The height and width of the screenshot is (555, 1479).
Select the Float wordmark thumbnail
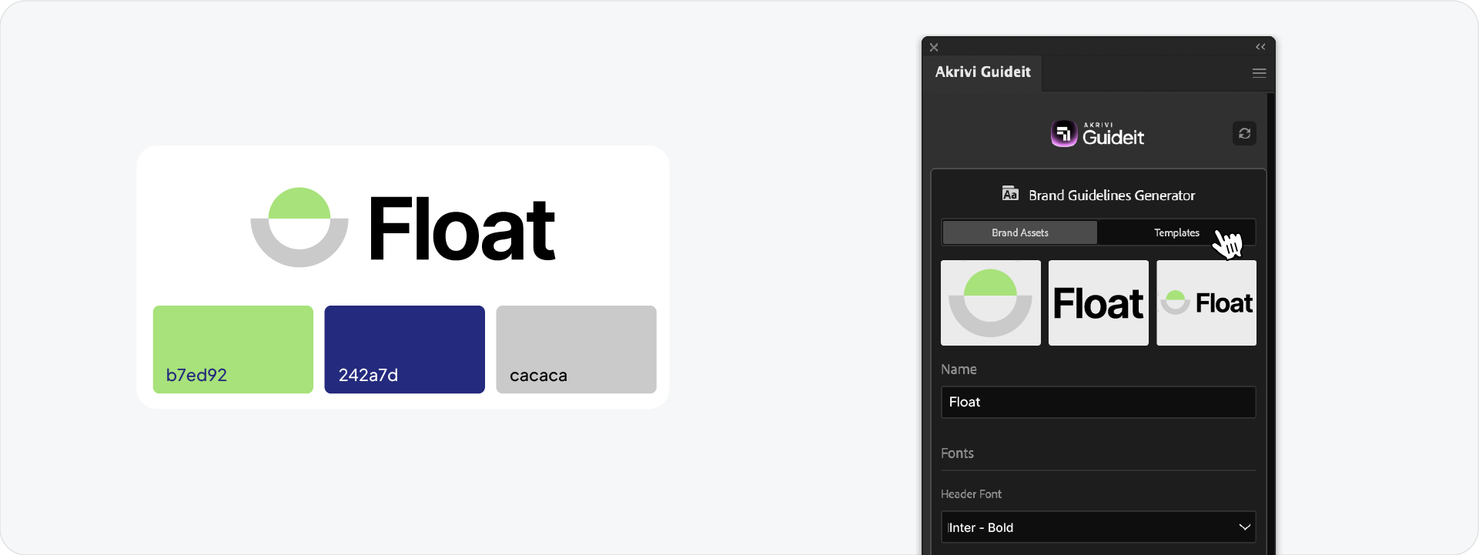[x=1098, y=302]
